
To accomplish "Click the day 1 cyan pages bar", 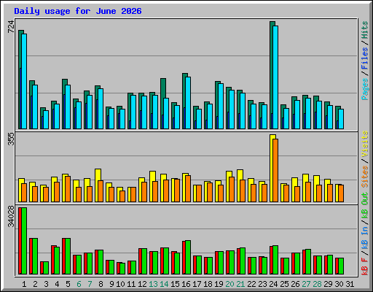I will pos(24,81).
